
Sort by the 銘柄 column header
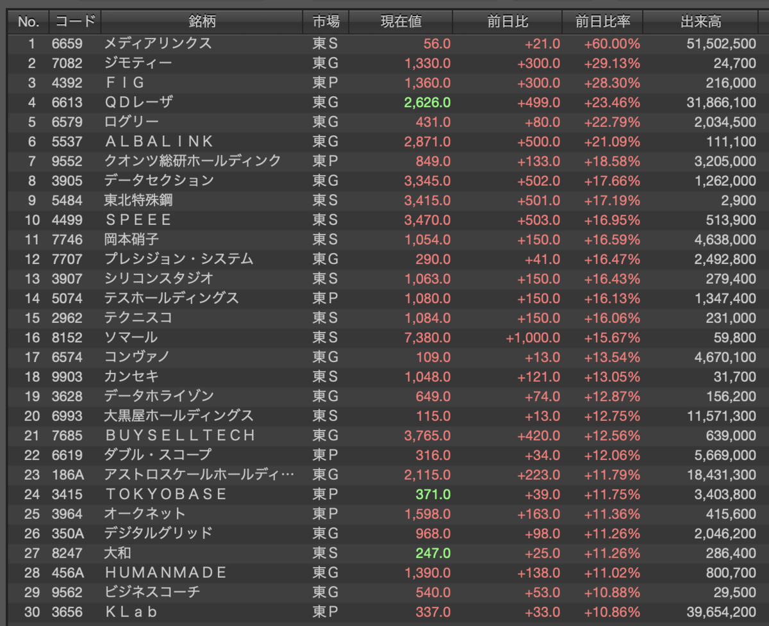click(x=202, y=22)
